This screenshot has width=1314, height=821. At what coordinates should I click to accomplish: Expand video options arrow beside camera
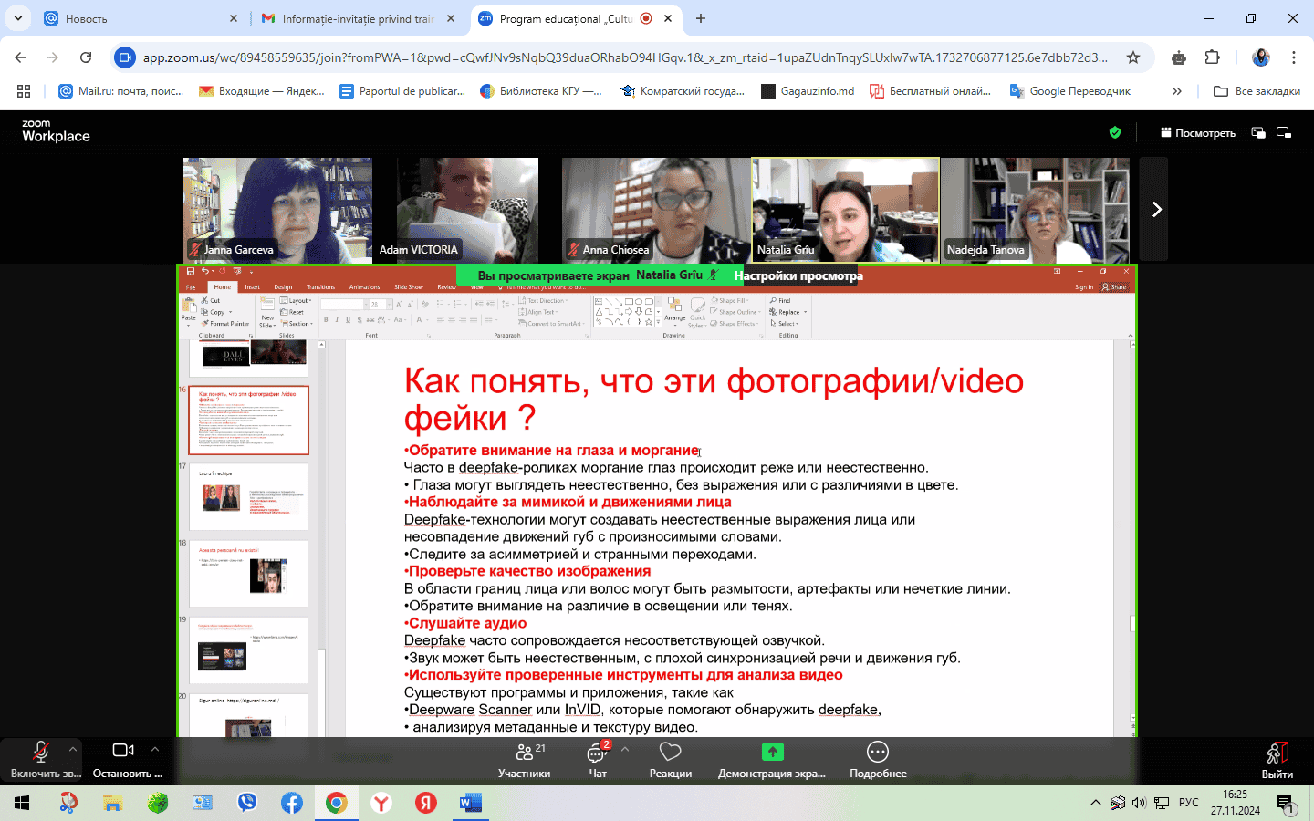(x=155, y=749)
